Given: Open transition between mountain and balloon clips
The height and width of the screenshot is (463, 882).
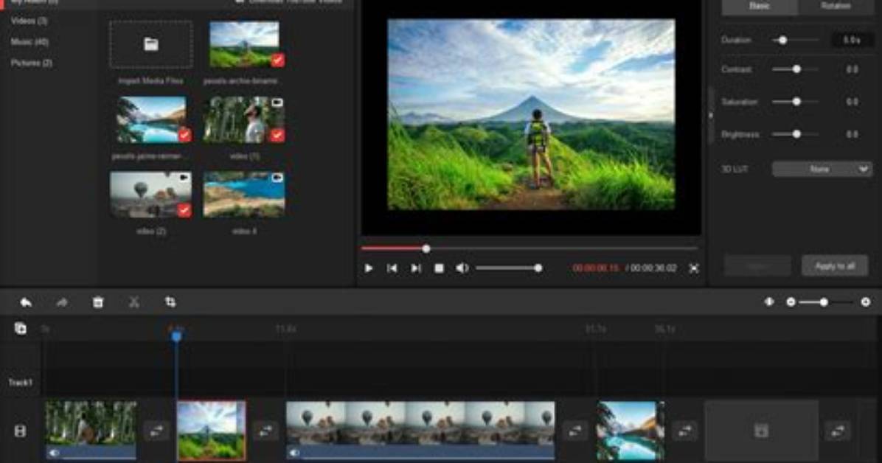Looking at the screenshot, I should [265, 431].
